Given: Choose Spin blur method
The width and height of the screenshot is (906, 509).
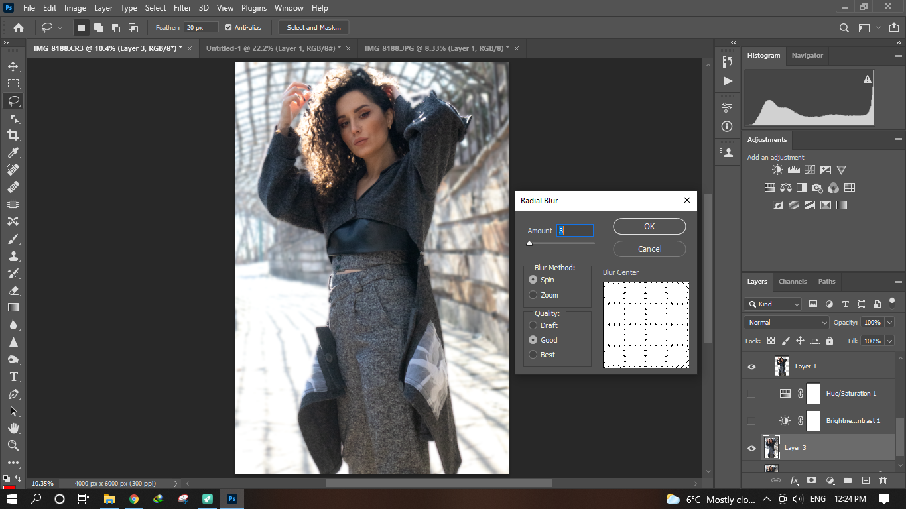Looking at the screenshot, I should (x=533, y=280).
